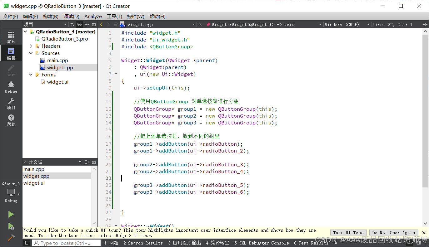Open the 欢迎 (Welcome) mode
The image size is (429, 247).
pyautogui.click(x=11, y=37)
